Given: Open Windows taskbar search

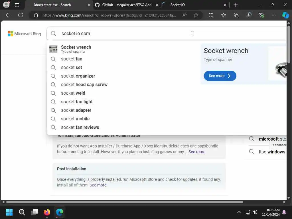Looking at the screenshot, I should [22, 212].
